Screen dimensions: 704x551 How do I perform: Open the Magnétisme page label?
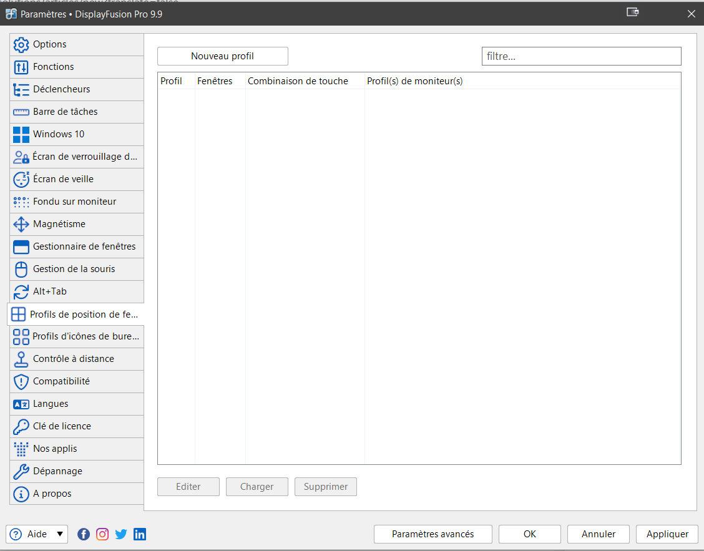pyautogui.click(x=59, y=223)
